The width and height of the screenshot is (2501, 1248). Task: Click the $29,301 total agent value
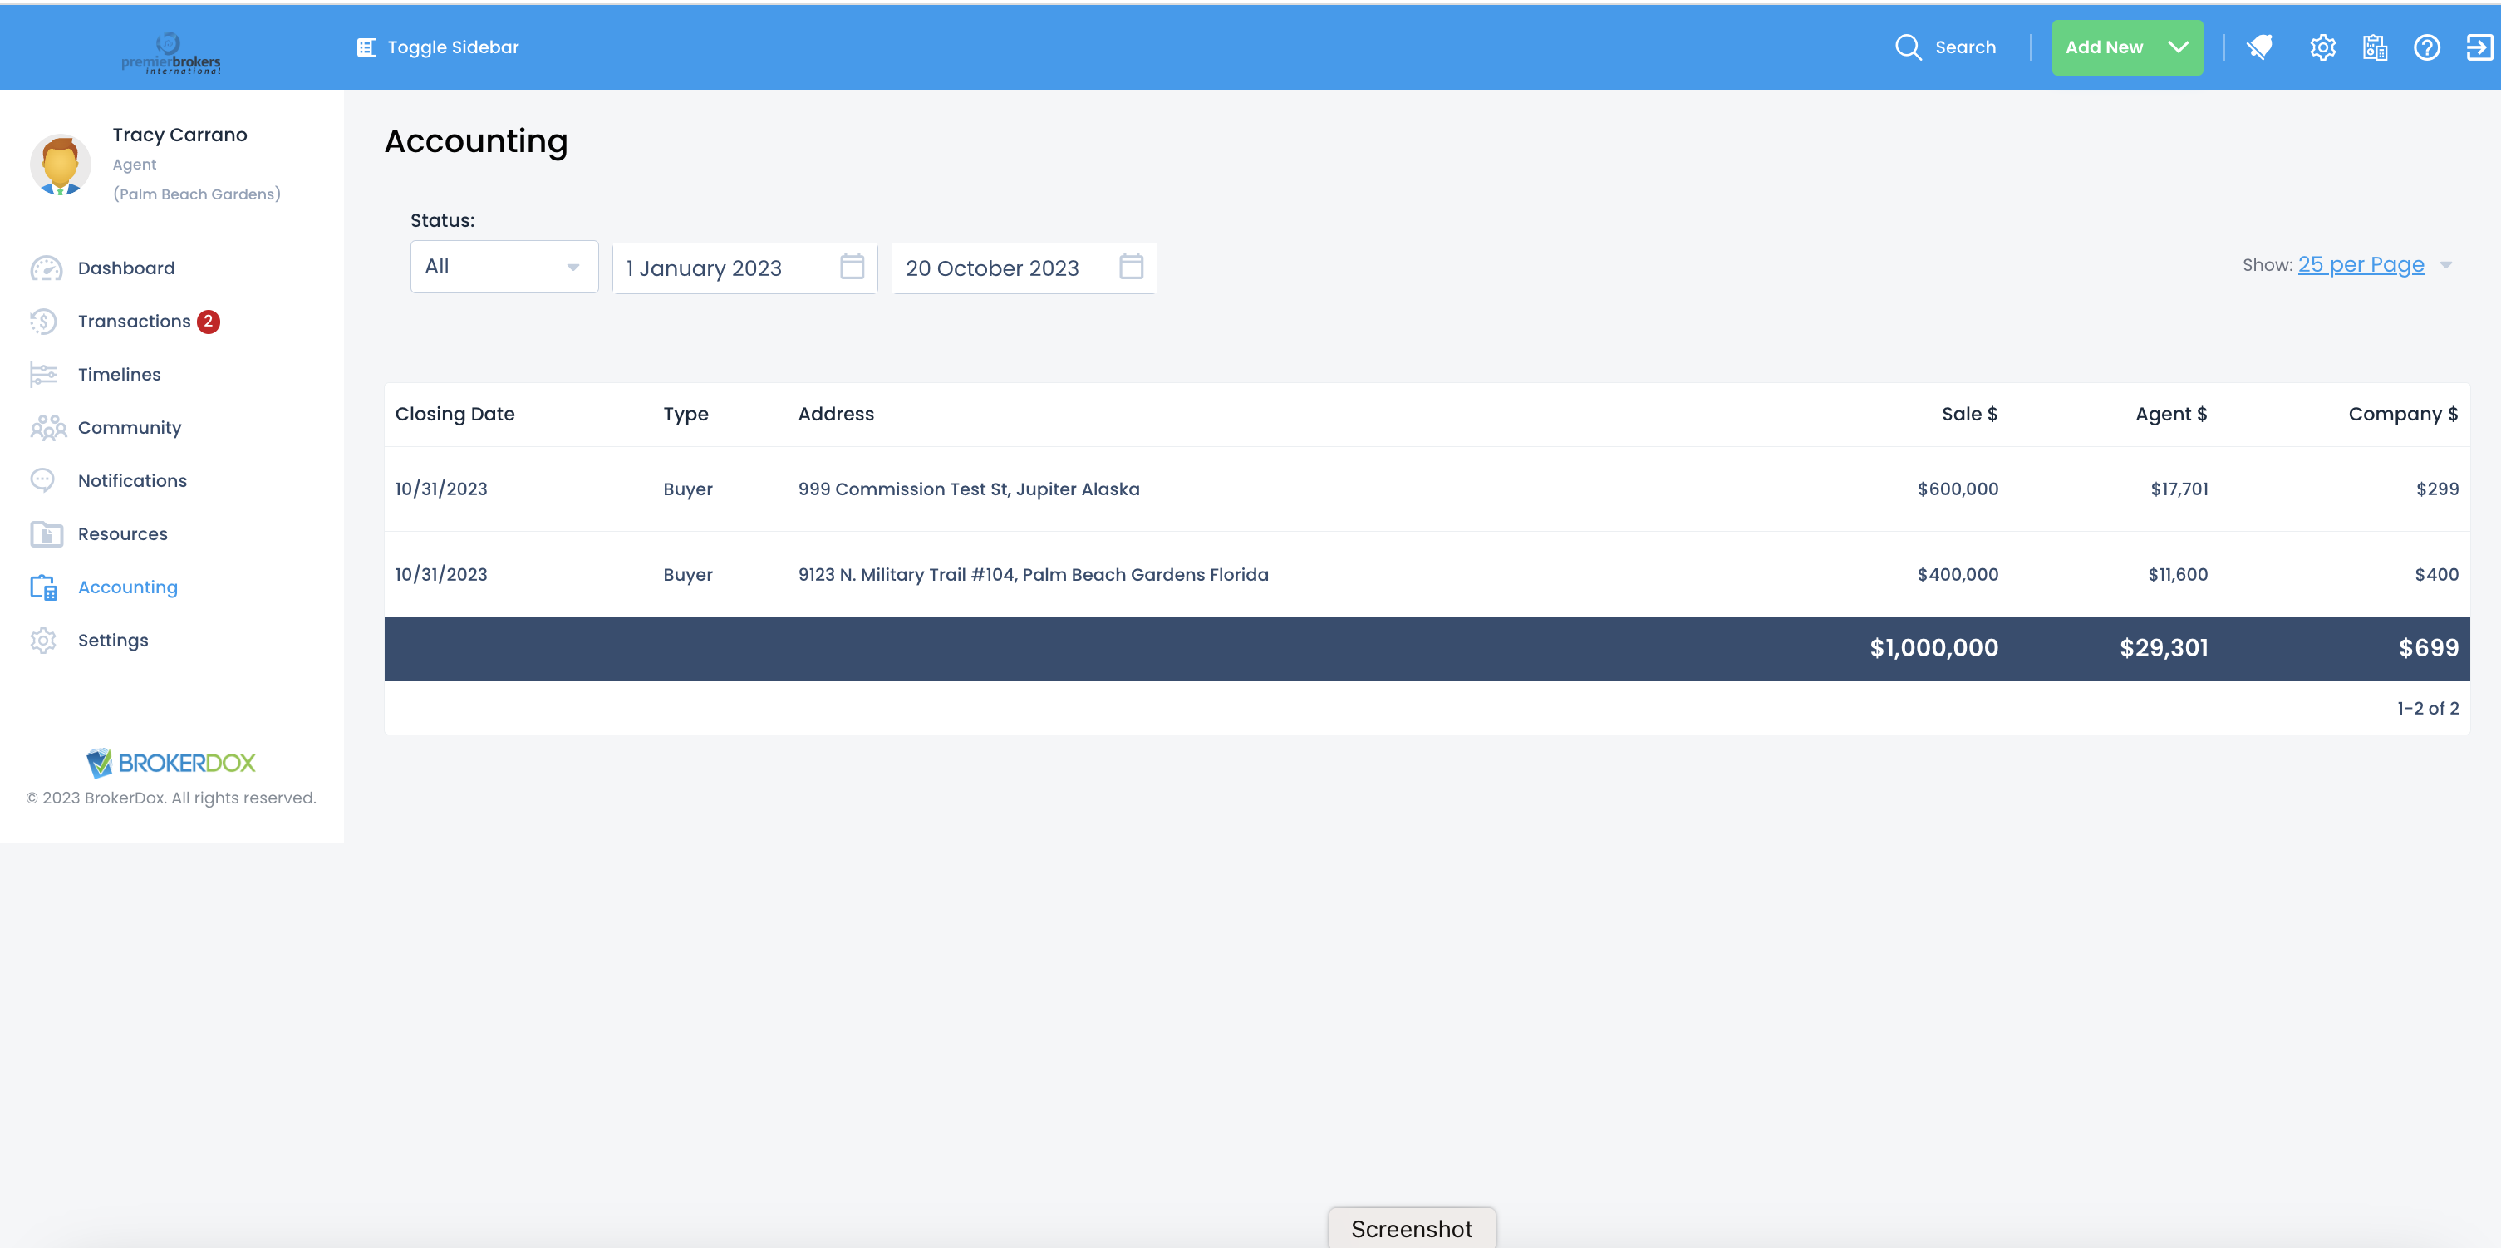pyautogui.click(x=2163, y=649)
